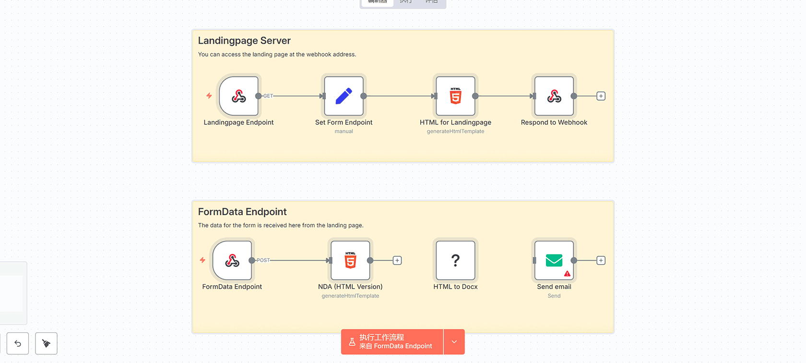Screen dimensions: 806x363
Task: Click the canvas minimap panel
Action: click(12, 293)
